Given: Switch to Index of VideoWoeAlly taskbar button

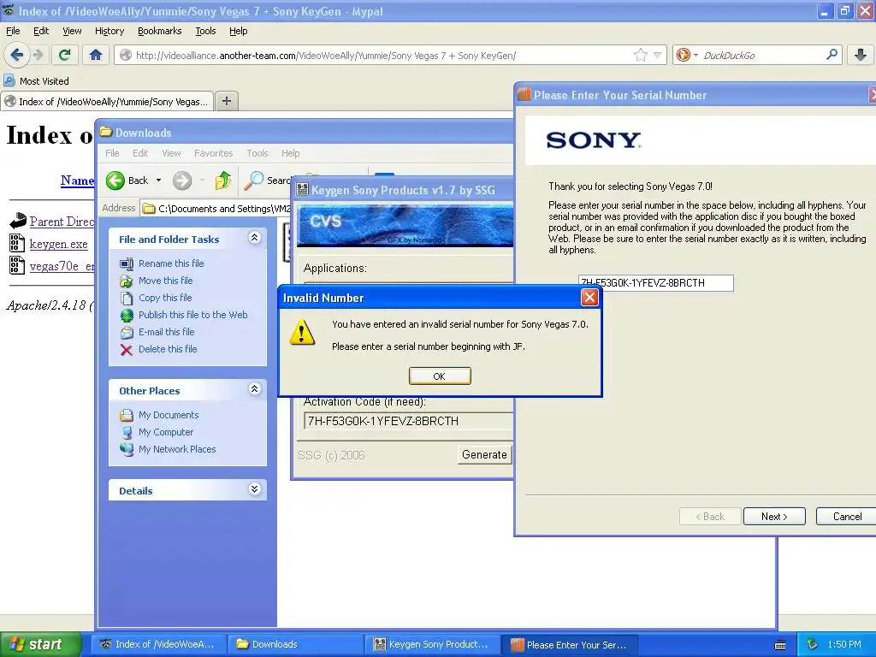Looking at the screenshot, I should point(158,645).
